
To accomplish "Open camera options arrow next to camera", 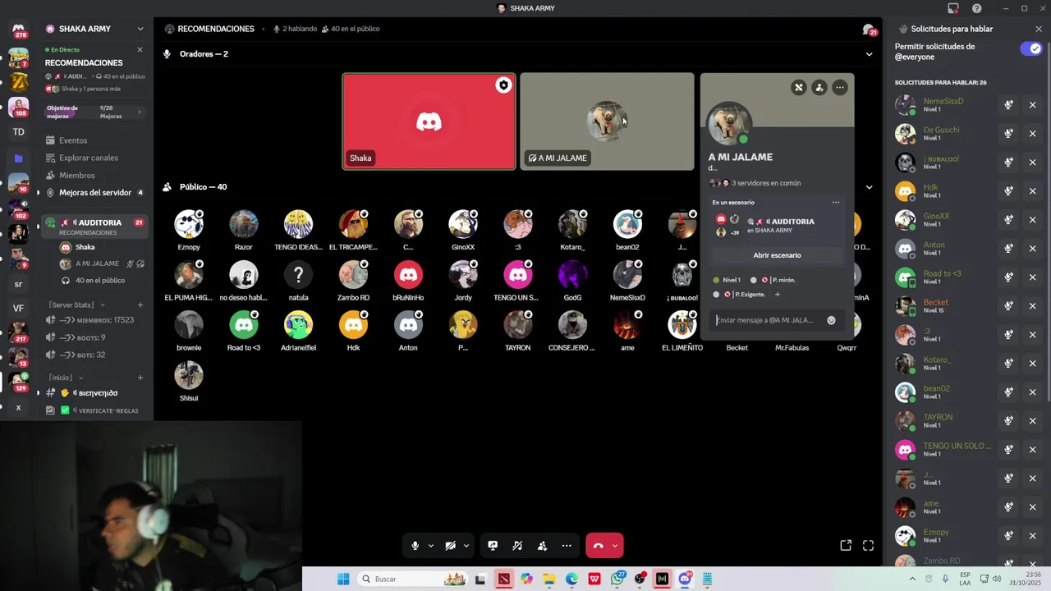I will 466,546.
